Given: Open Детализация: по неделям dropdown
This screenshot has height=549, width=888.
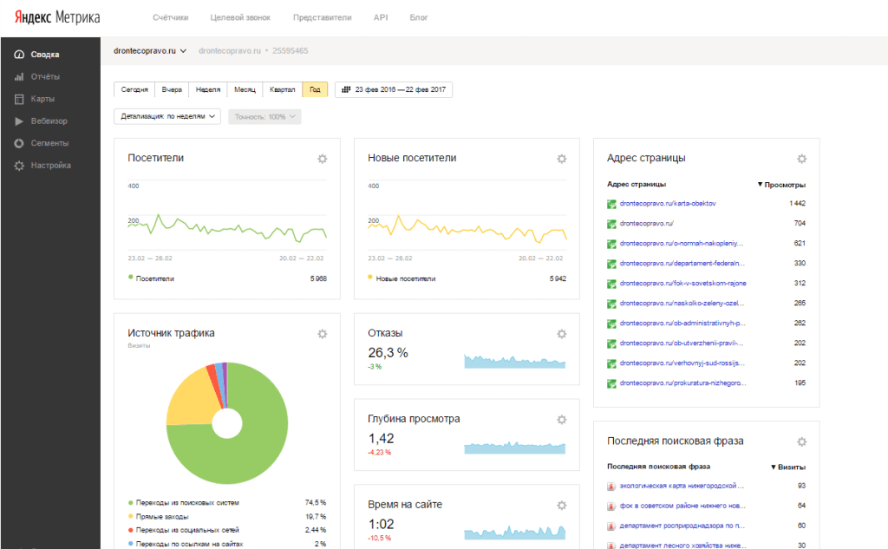Looking at the screenshot, I should coord(167,116).
